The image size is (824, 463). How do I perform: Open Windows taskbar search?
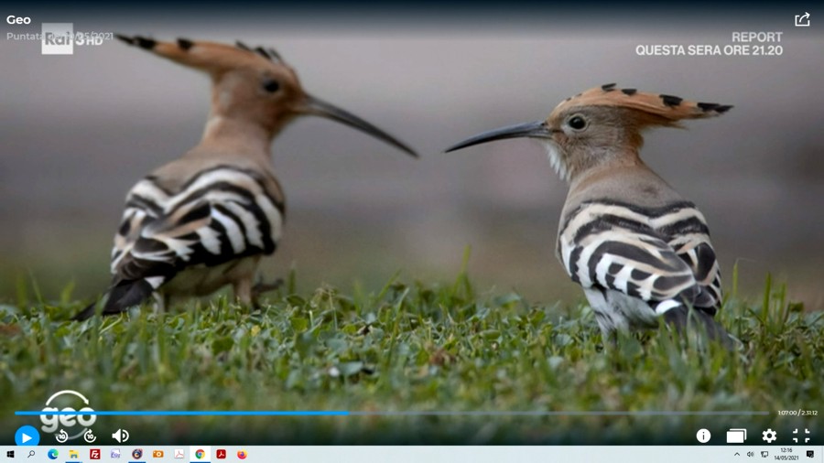pos(31,455)
